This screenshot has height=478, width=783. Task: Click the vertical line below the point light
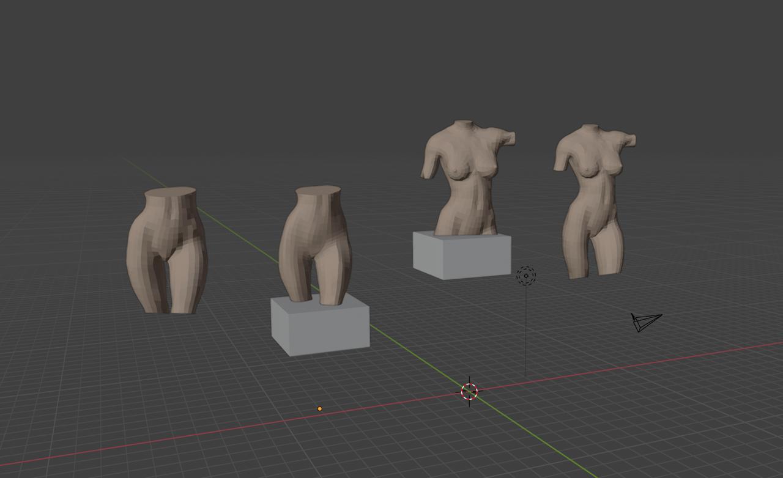[526, 330]
